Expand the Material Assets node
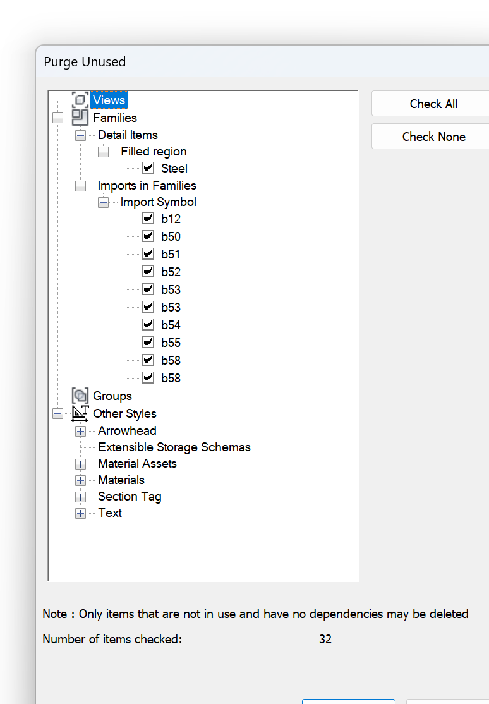489x704 pixels. click(80, 464)
